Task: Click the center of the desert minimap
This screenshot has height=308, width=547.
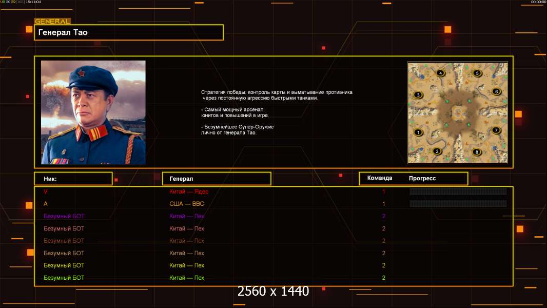Action: (x=458, y=112)
